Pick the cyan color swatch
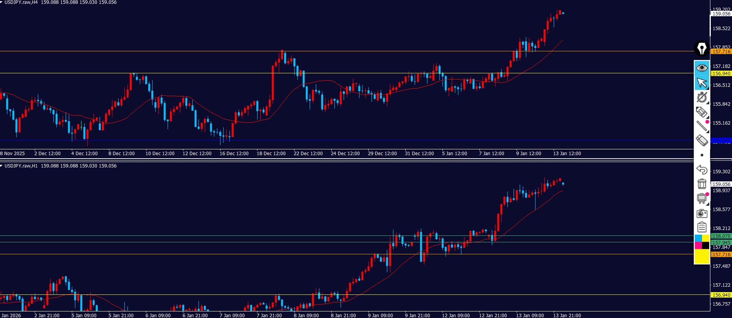Screen dimensions: 732x318 click(x=698, y=238)
